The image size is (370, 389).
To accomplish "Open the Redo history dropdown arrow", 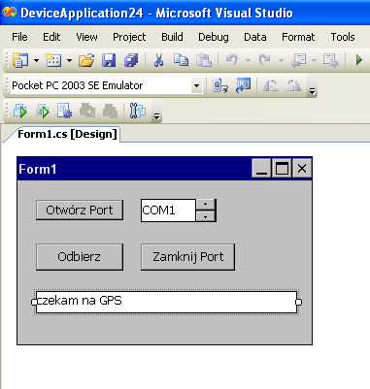I will coord(281,60).
